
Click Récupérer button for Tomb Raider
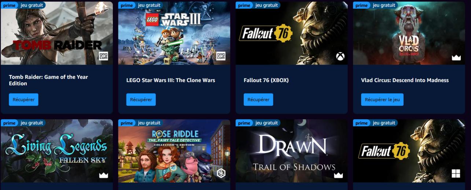(x=23, y=99)
